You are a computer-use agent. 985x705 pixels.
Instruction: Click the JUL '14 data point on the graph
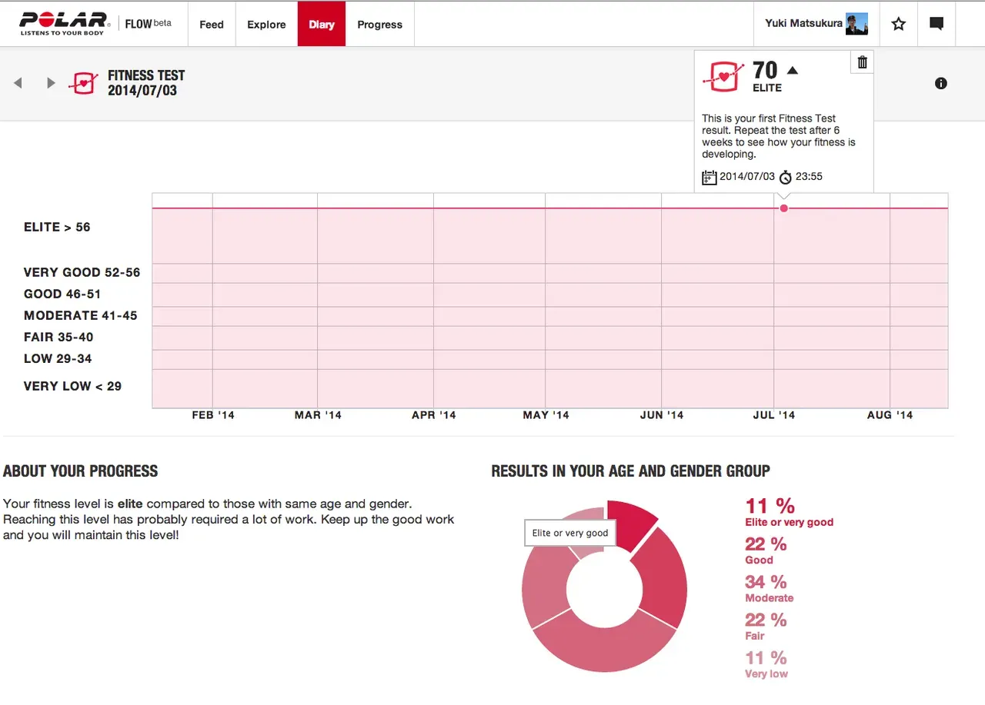[x=783, y=208]
